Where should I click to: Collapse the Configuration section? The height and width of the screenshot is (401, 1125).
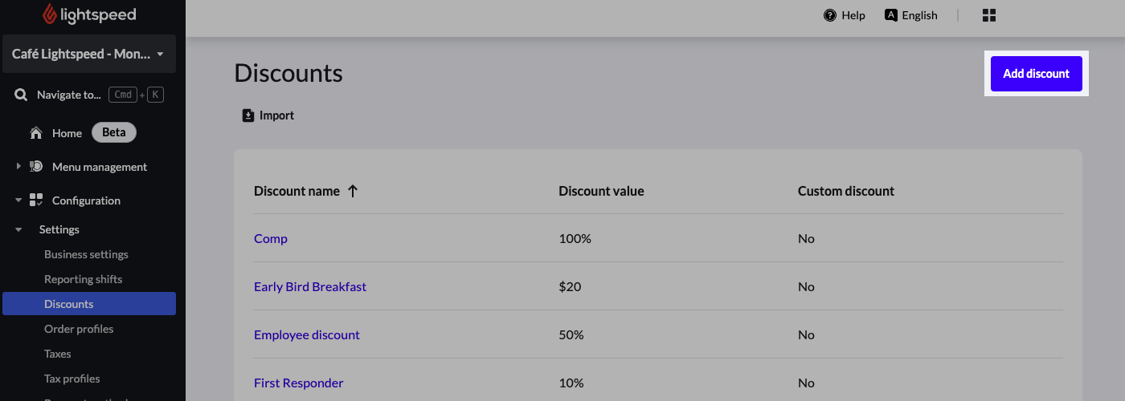tap(18, 200)
